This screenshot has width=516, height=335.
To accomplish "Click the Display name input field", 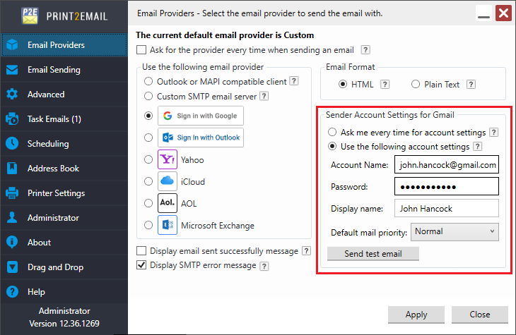I will point(447,209).
